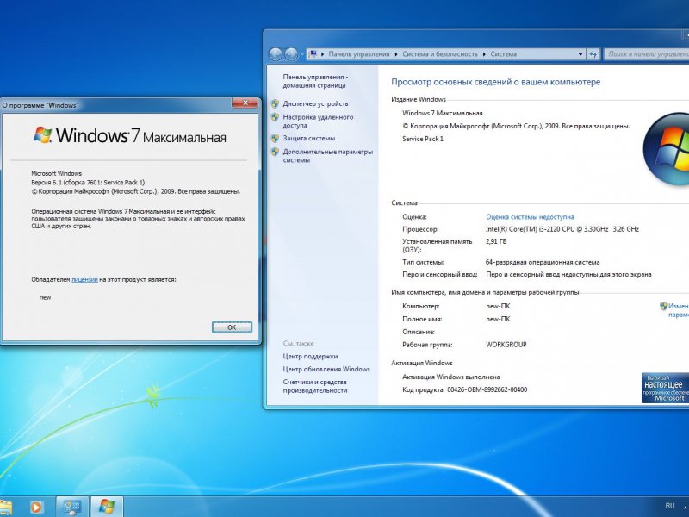Image resolution: width=689 pixels, height=517 pixels.
Task: Open "Центр обновления Windows"
Action: (326, 369)
